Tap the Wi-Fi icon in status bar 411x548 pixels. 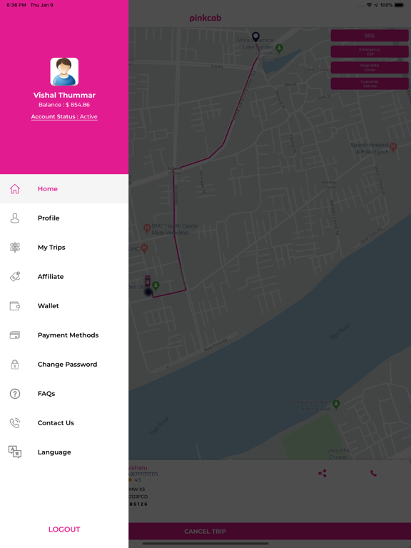369,5
